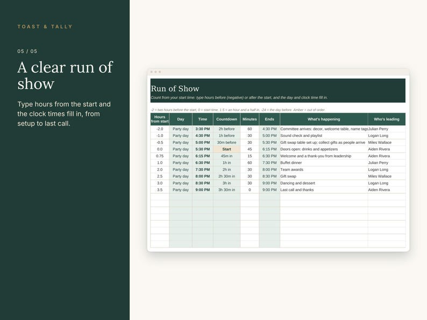Viewport: 427px width, 320px height.
Task: Select the 45 minutes cell for Doors open
Action: (x=250, y=149)
